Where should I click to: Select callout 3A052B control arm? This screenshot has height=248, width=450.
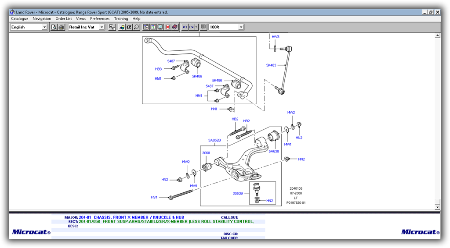[214, 140]
